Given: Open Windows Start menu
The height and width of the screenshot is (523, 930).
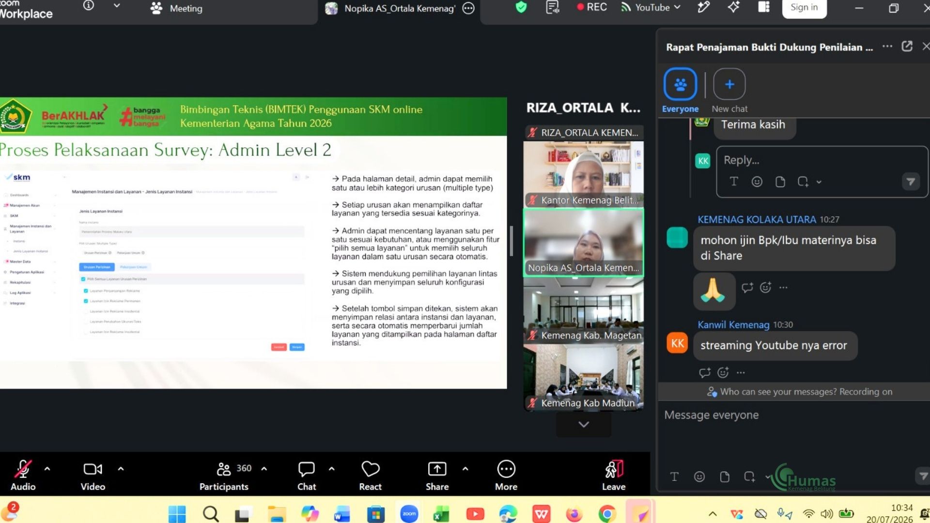Looking at the screenshot, I should (177, 514).
